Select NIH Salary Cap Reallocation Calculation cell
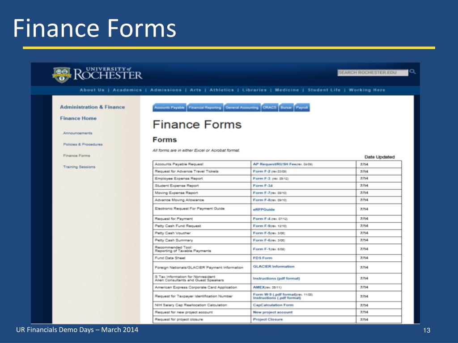 click(202, 305)
